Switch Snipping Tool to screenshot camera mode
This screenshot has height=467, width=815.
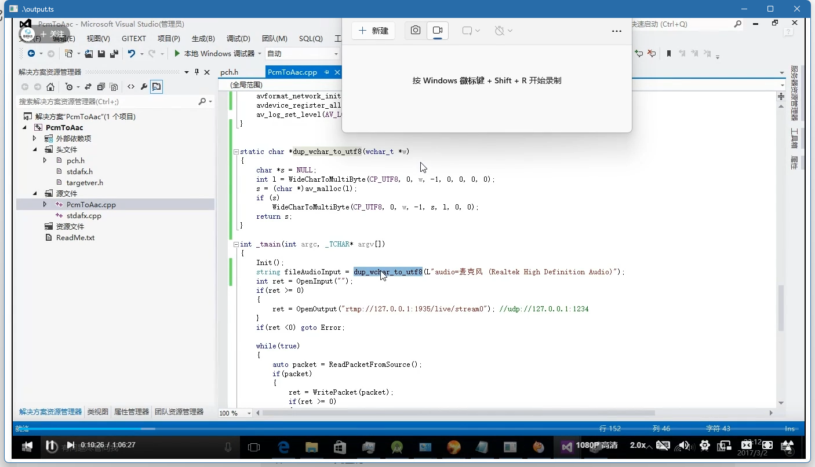coord(416,31)
